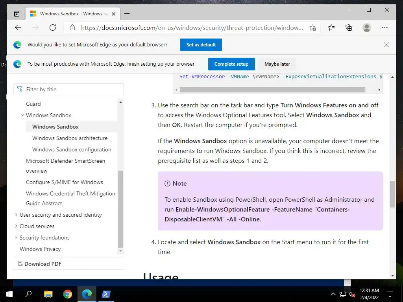Click the main page vertical scrollbar thumb

[x=392, y=194]
